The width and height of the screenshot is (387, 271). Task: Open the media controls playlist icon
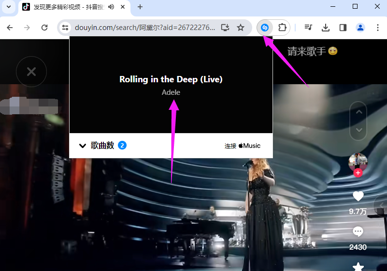[308, 28]
